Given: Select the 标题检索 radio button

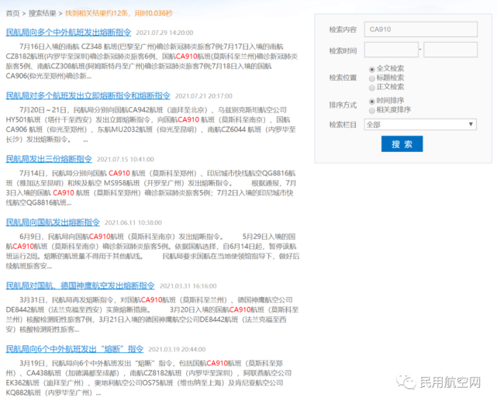Looking at the screenshot, I should [371, 78].
